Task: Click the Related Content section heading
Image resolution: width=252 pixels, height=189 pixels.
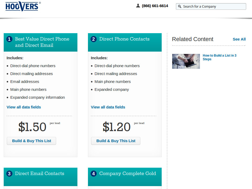Action: tap(192, 39)
